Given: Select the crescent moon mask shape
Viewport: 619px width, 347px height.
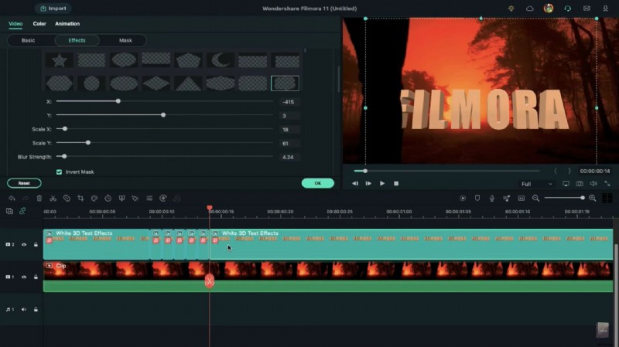Looking at the screenshot, I should [221, 60].
